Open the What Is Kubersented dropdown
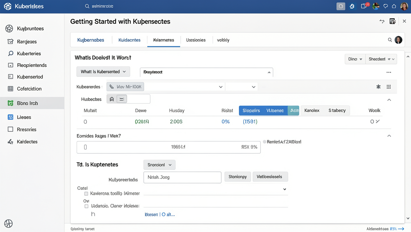 click(x=103, y=72)
